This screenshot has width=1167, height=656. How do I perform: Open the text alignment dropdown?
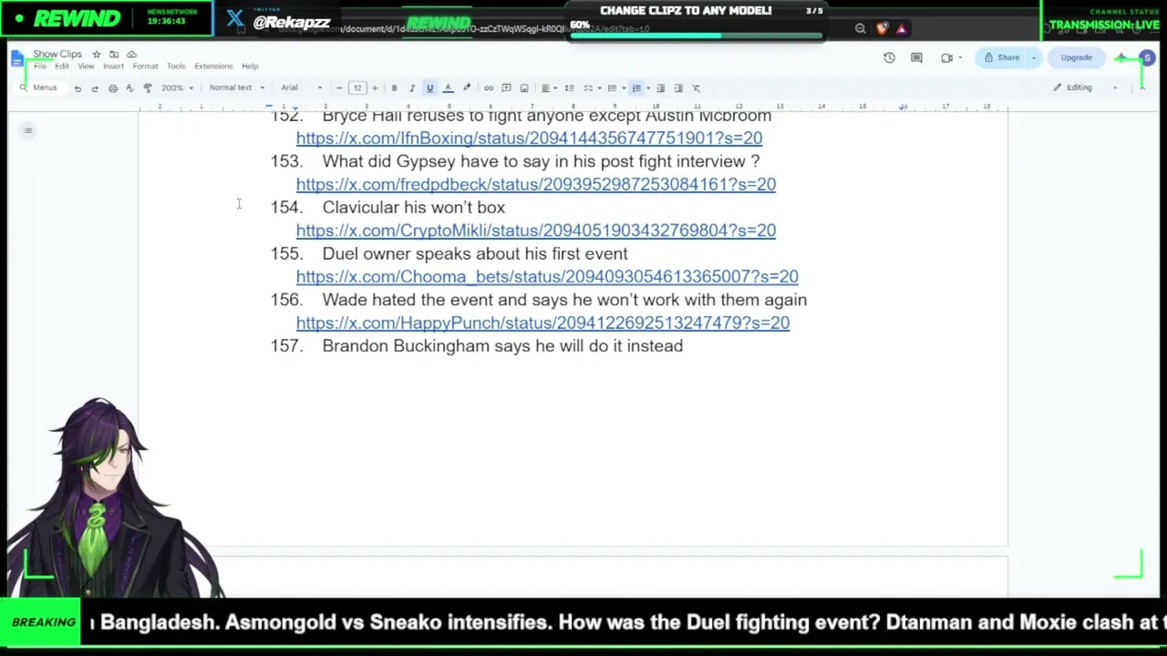coord(548,88)
